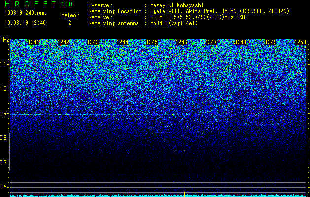Click the 0.9 kHz axis label
This screenshot has width=310, height=197.
point(3,113)
